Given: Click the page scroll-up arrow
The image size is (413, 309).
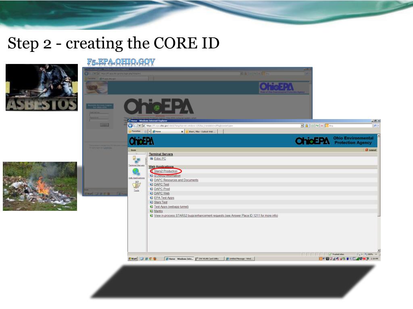Looking at the screenshot, I should click(379, 135).
